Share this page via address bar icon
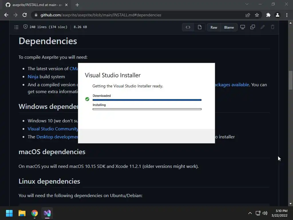Screen dimensions: 293x220 click(248, 15)
